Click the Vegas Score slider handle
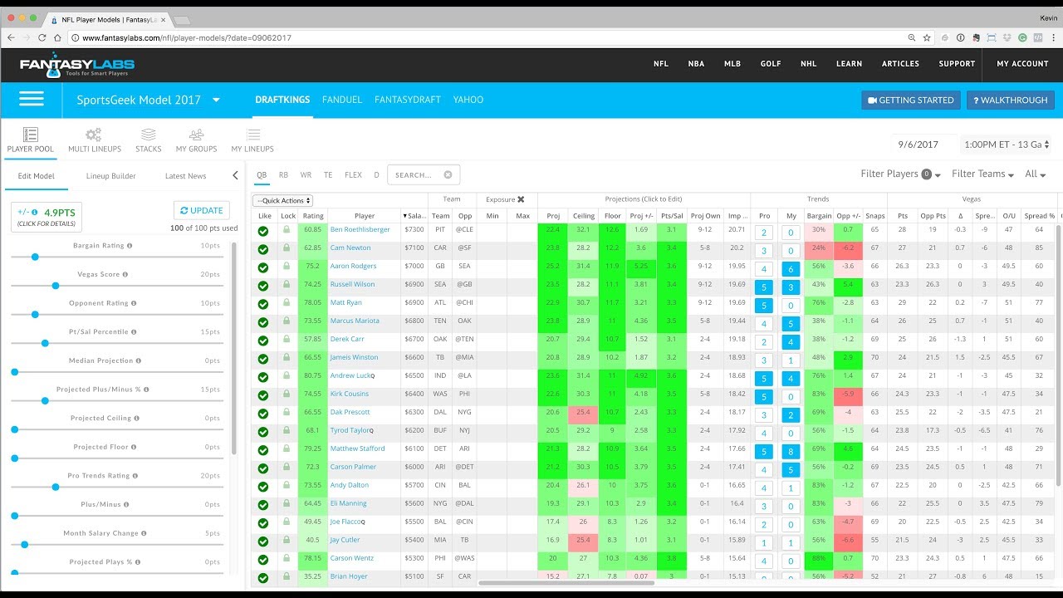 pos(56,286)
